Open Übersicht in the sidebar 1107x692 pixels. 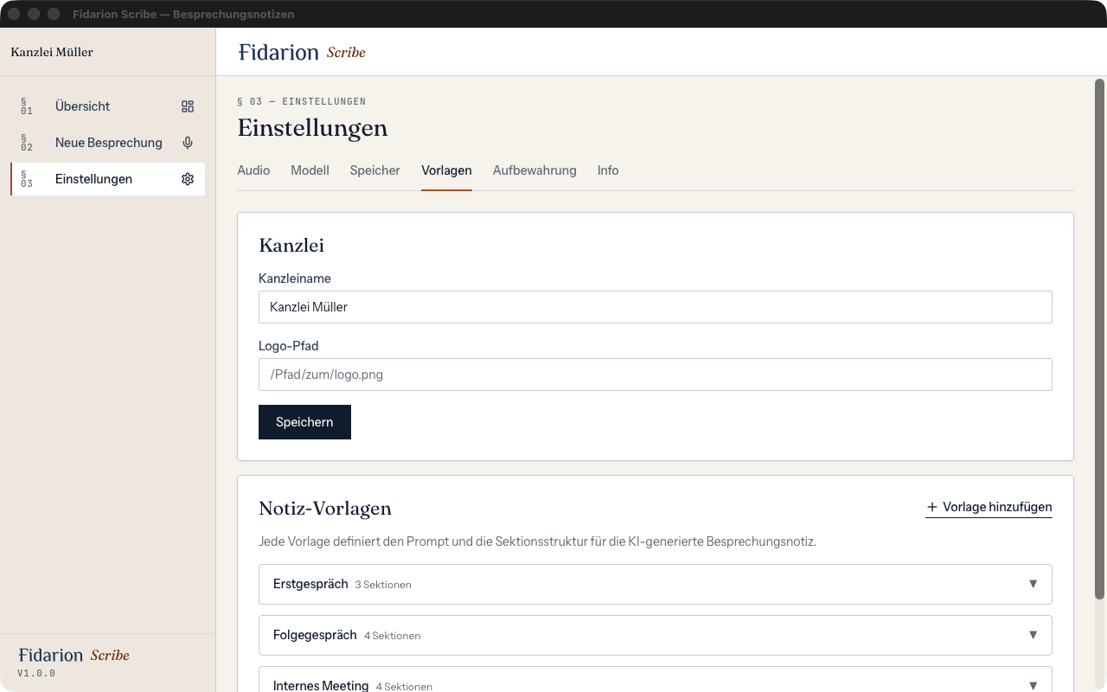coord(108,106)
